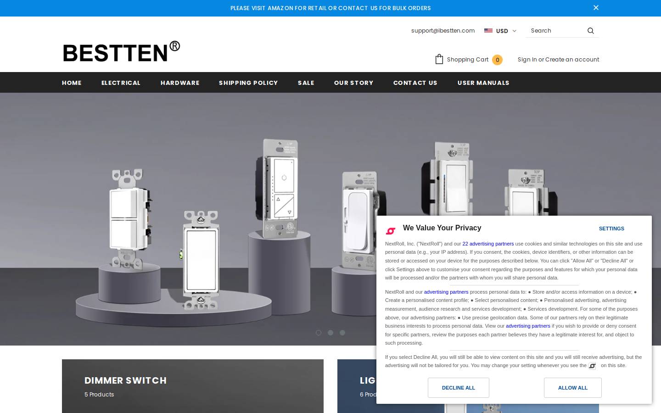Viewport: 661px width, 413px height.
Task: Click 'We Value Your Privacy' heading
Action: pyautogui.click(x=442, y=228)
